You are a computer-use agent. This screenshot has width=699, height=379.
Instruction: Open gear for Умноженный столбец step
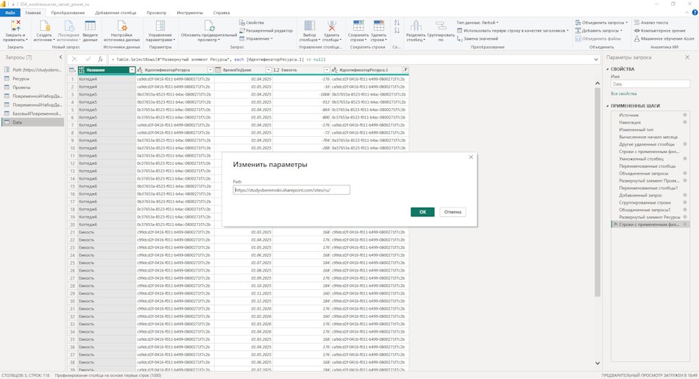coord(685,159)
